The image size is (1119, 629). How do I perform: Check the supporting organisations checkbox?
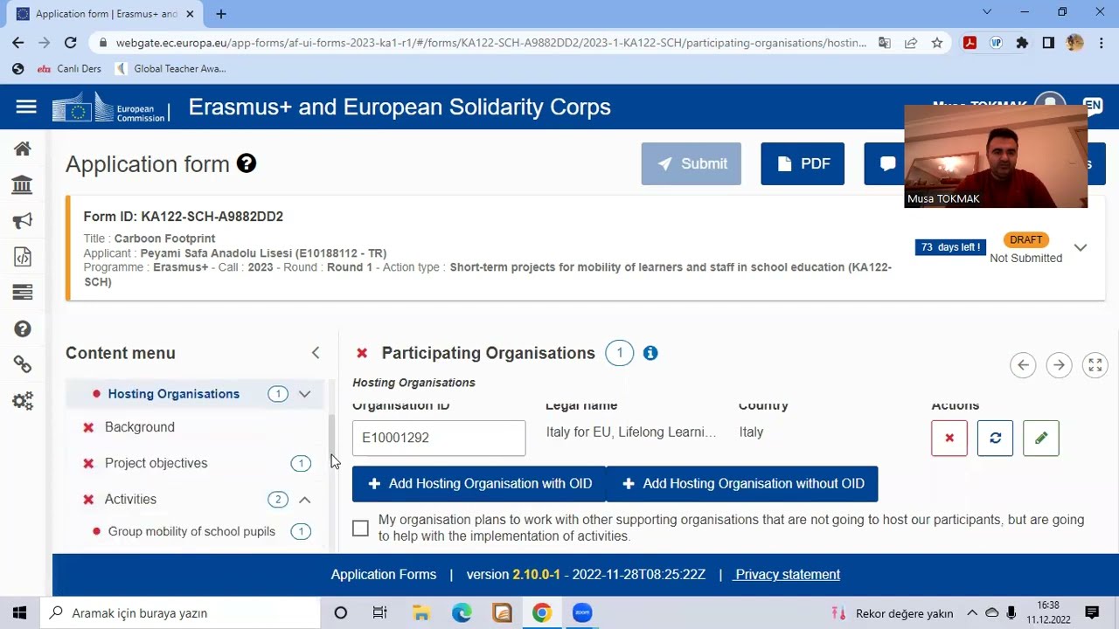pyautogui.click(x=360, y=528)
